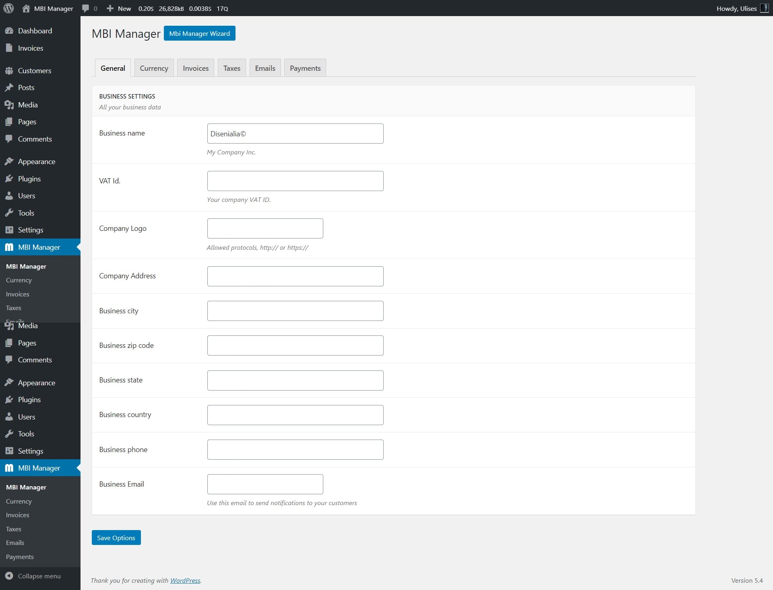Click the home icon beside the MBI Manager site name
Image resolution: width=773 pixels, height=590 pixels.
tap(26, 8)
